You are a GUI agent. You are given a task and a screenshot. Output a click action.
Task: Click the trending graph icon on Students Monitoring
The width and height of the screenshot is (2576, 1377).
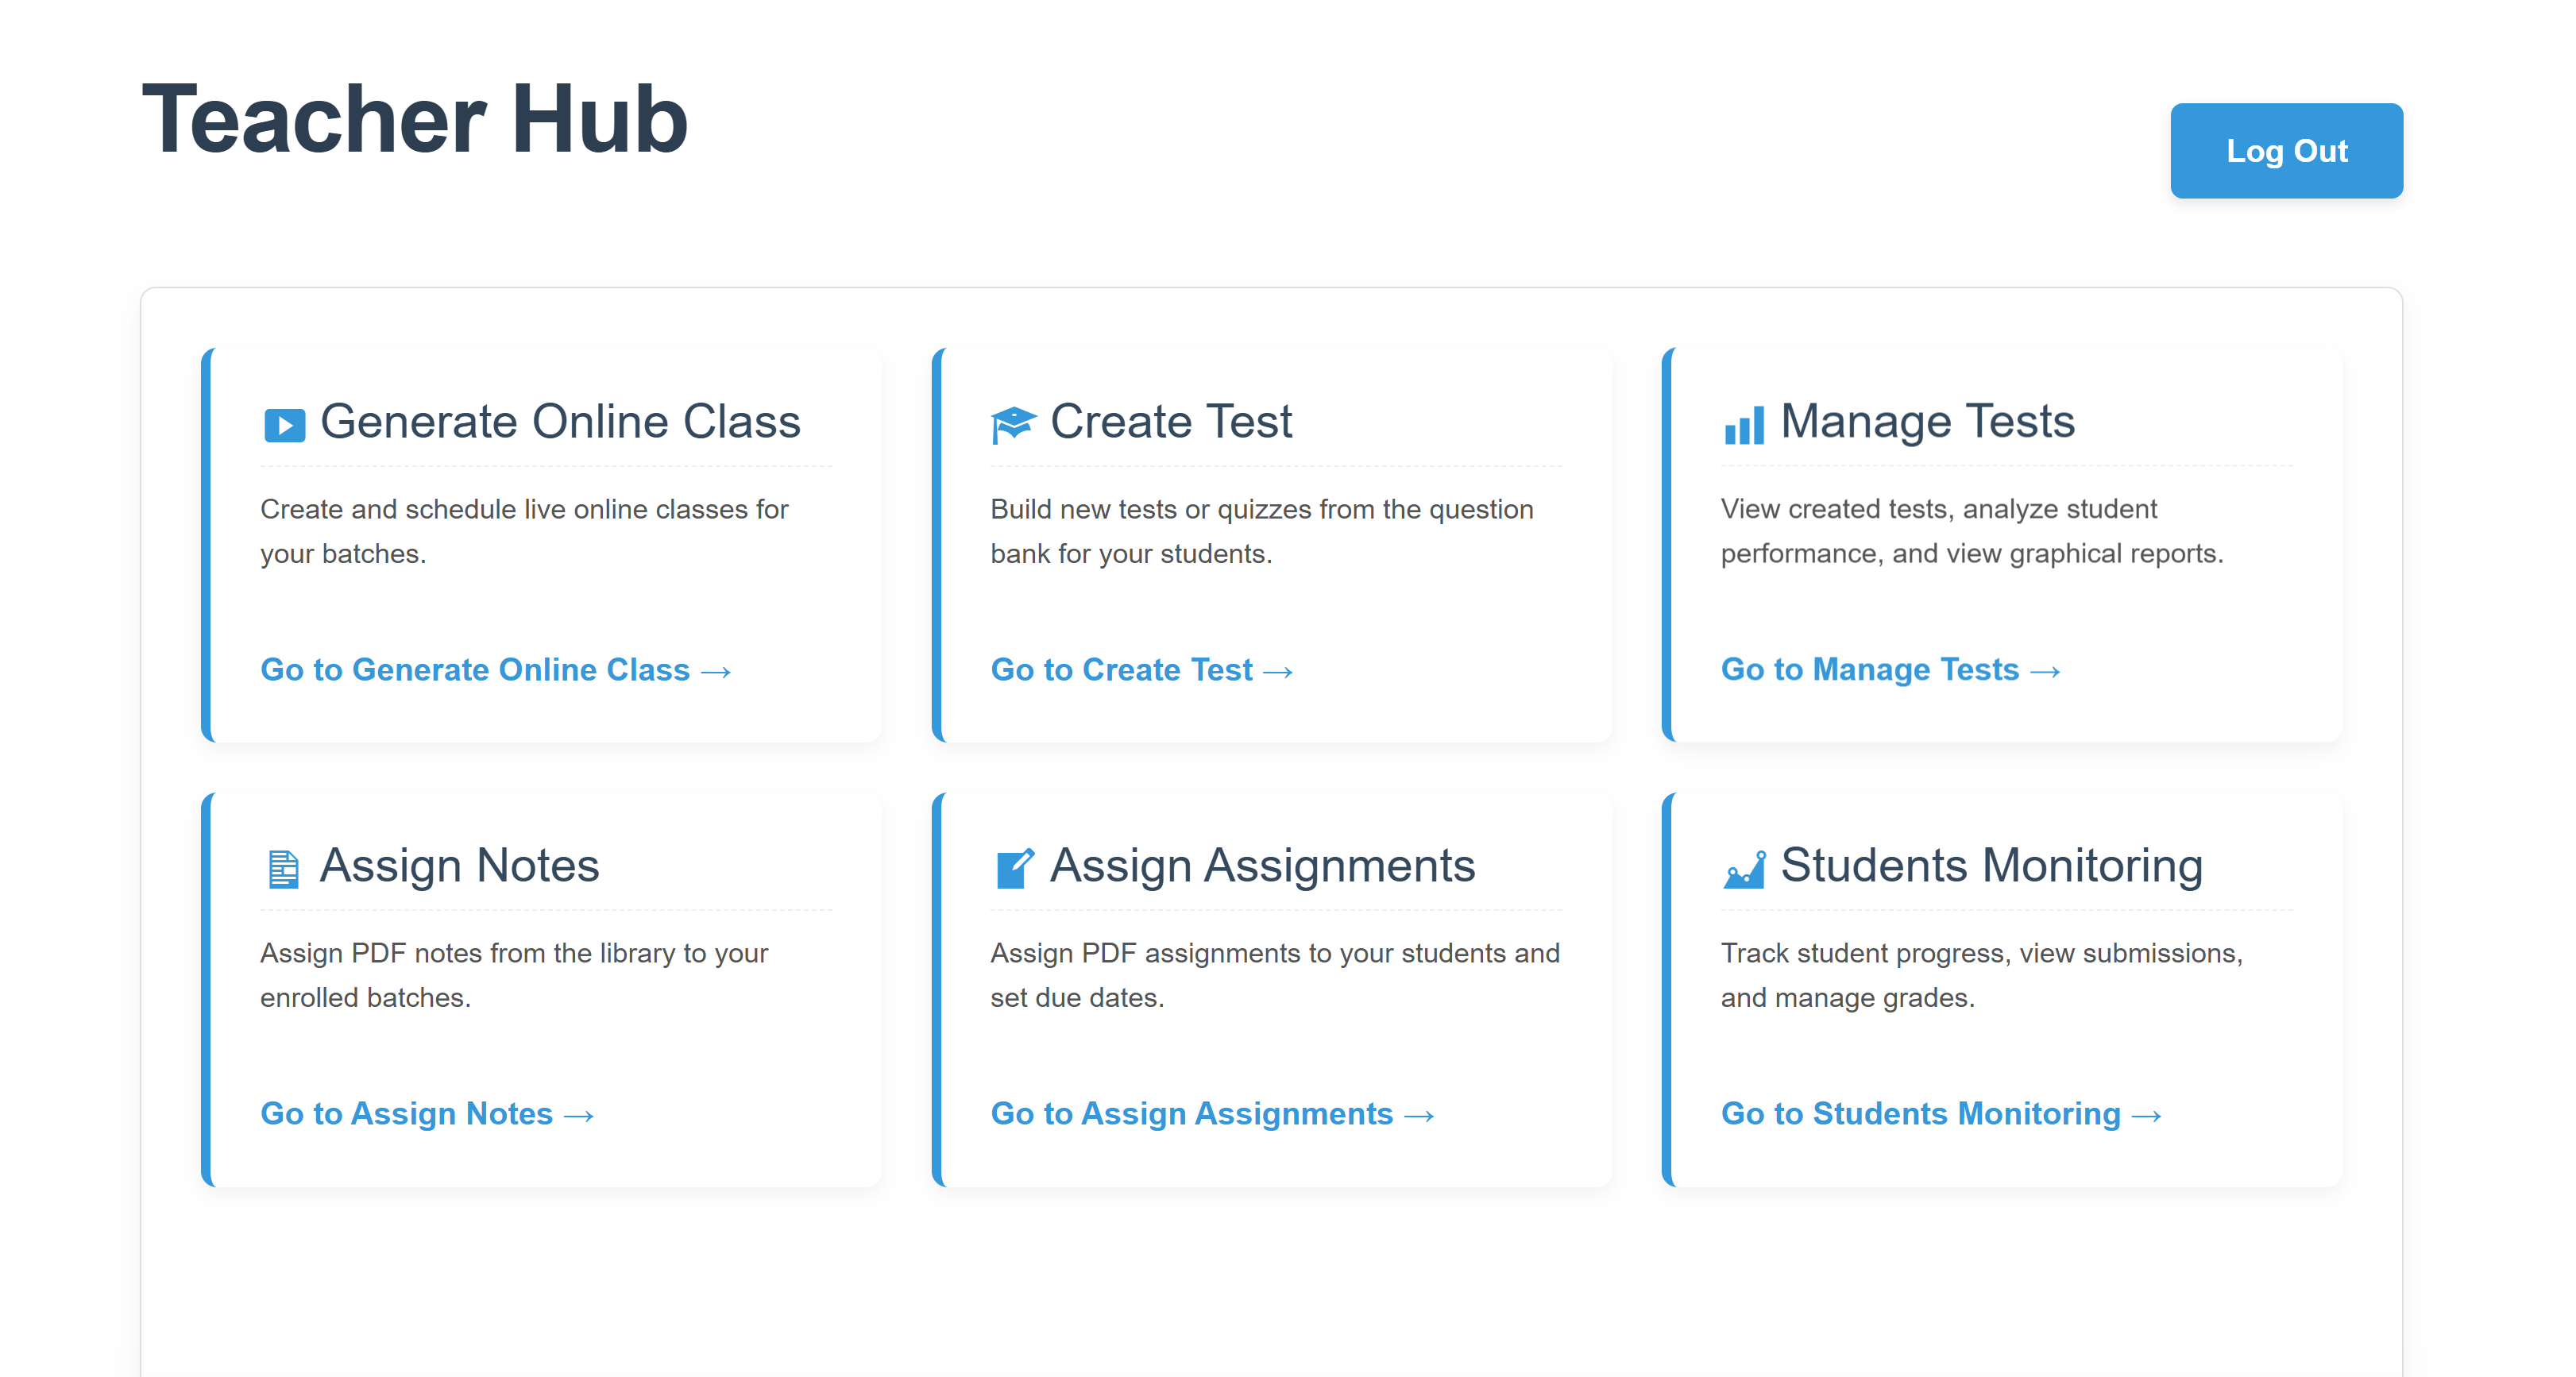coord(1743,867)
